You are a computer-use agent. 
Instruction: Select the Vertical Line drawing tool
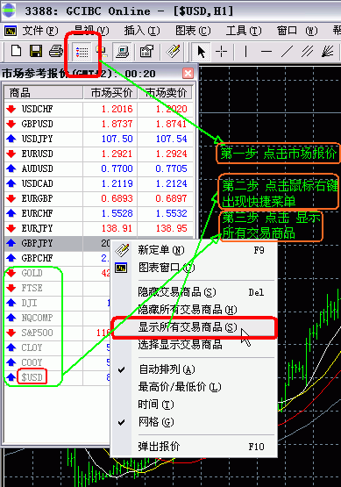[x=245, y=51]
